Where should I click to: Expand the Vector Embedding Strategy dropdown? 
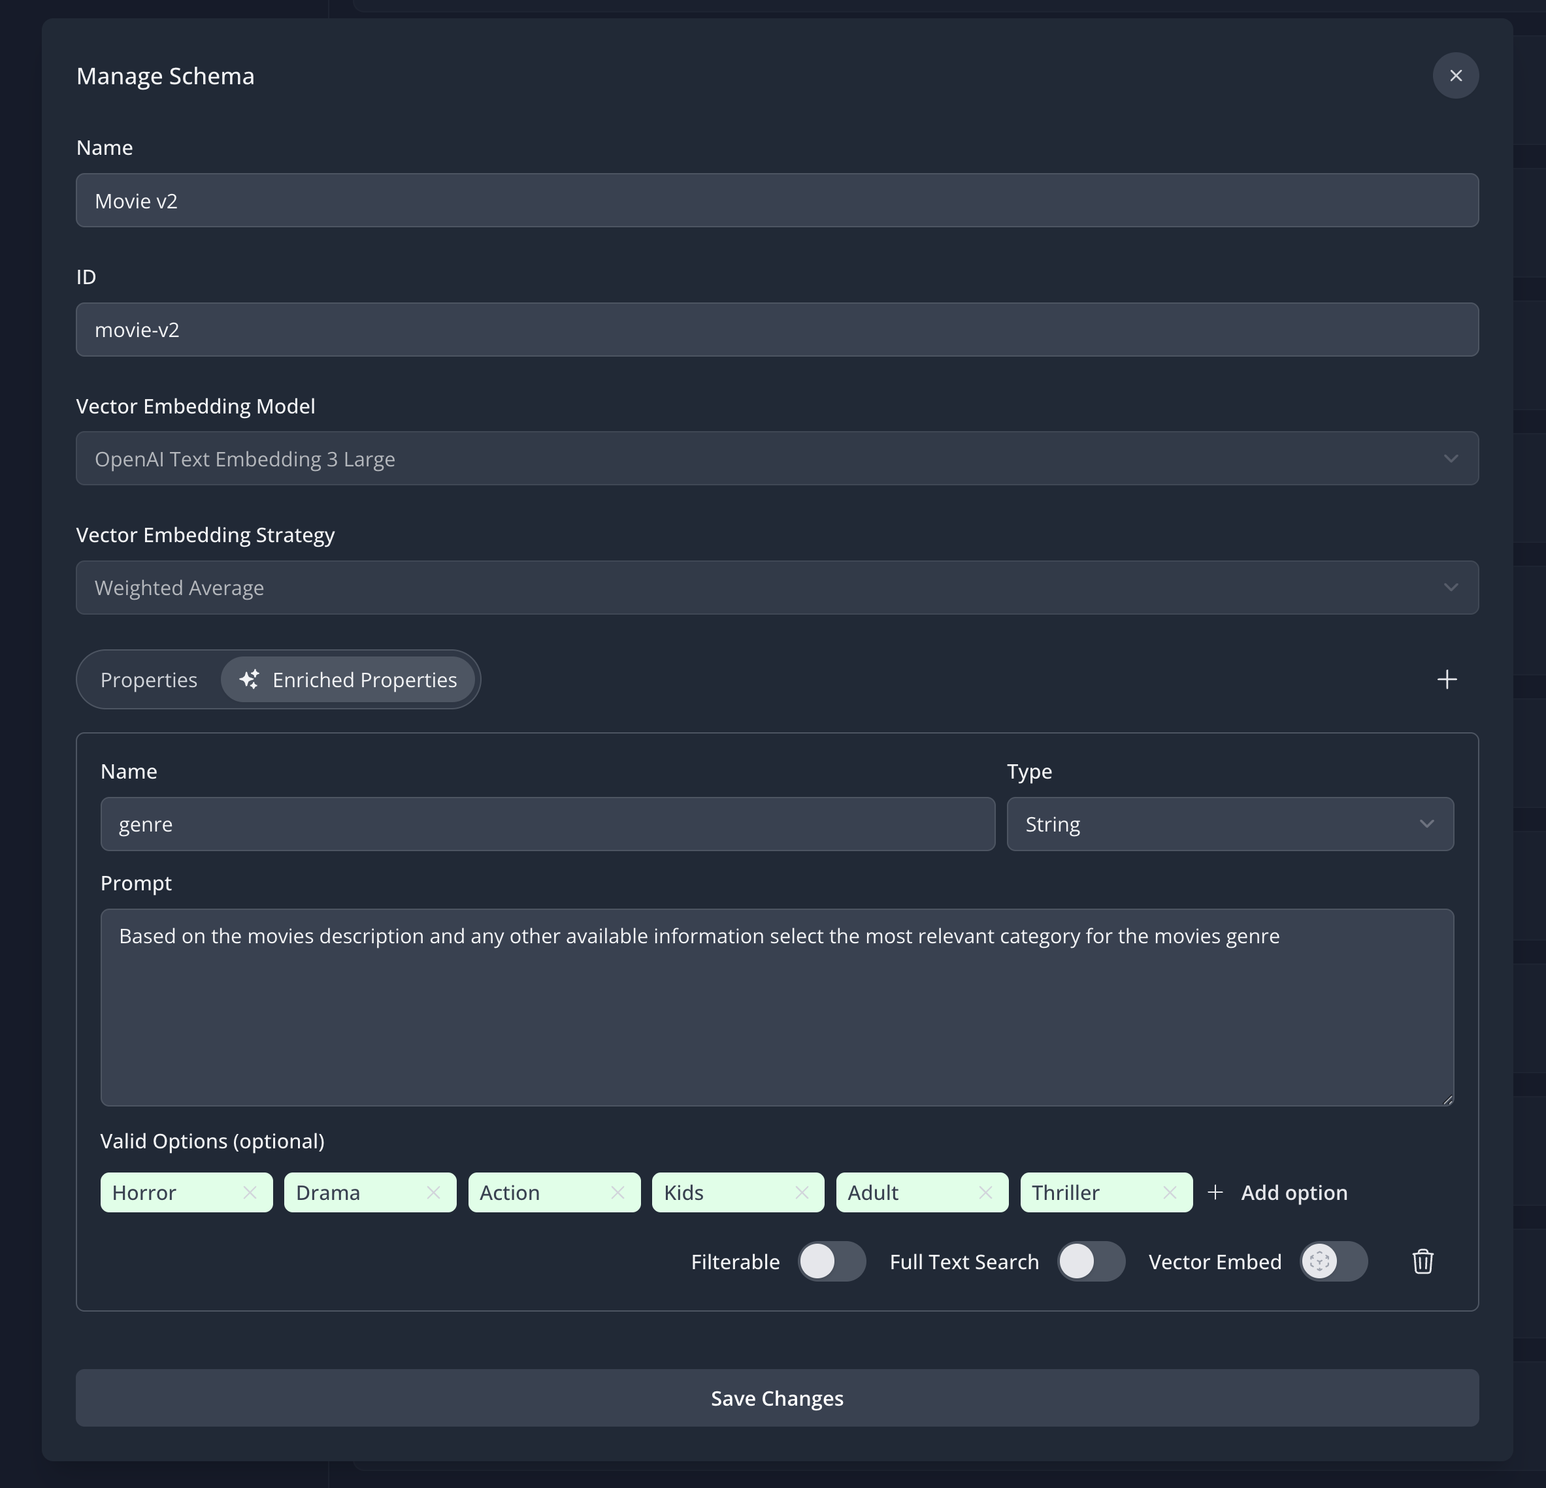(x=777, y=589)
